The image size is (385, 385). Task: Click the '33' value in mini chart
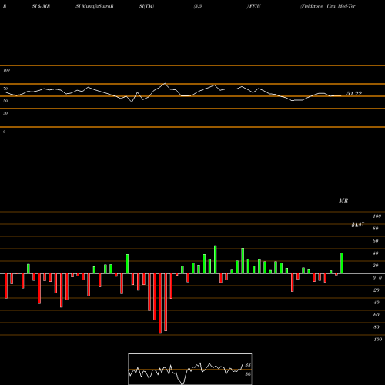coord(248,365)
